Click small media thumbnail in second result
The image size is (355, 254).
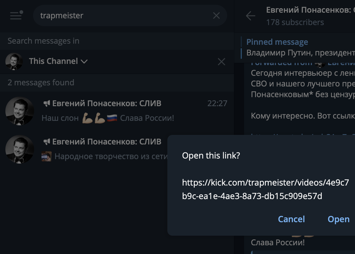point(47,156)
